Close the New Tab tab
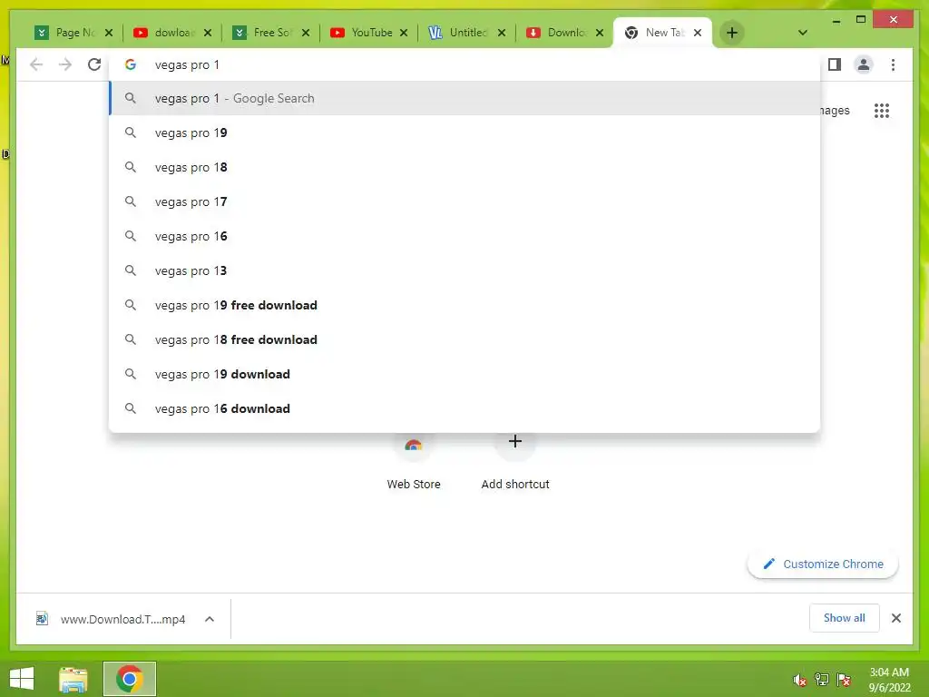 click(698, 33)
